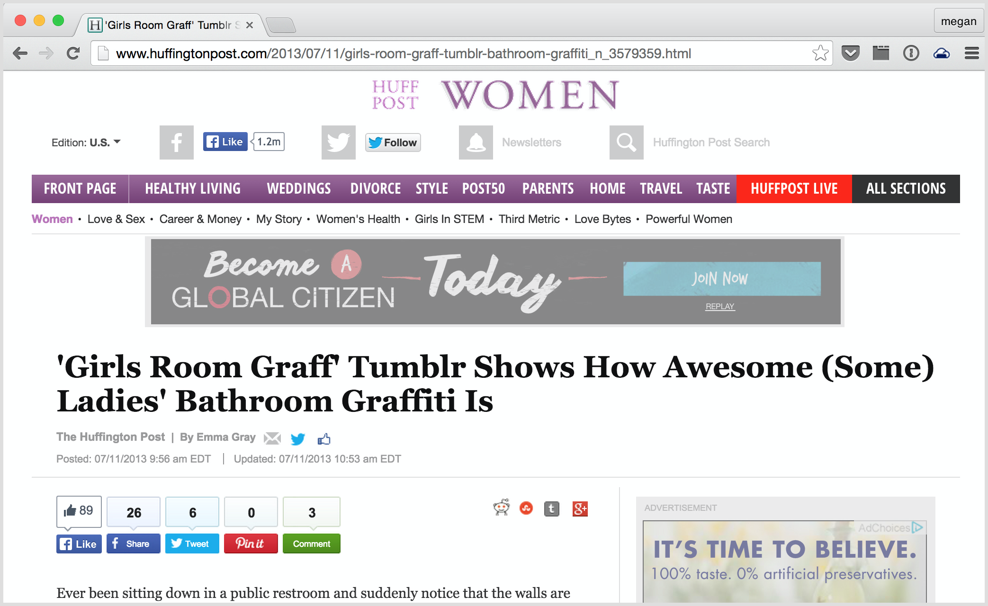
Task: Go to the STYLE section
Action: (432, 189)
